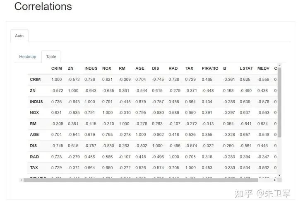Click the INDUS column header
The image size is (298, 206).
click(x=91, y=68)
